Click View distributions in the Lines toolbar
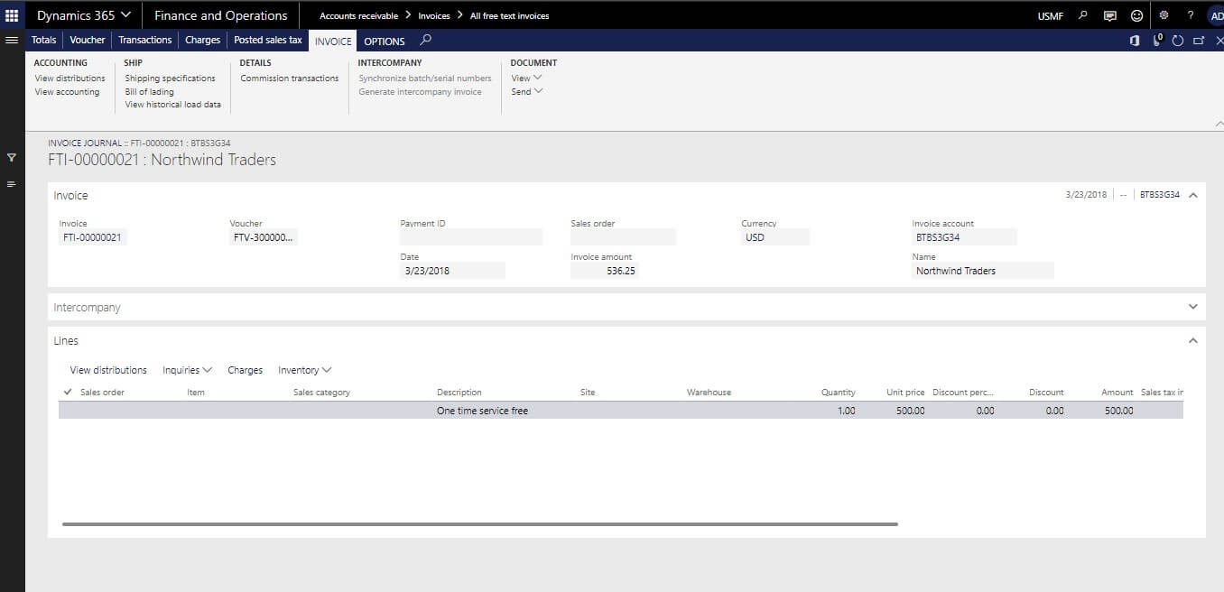The image size is (1224, 592). pos(108,370)
